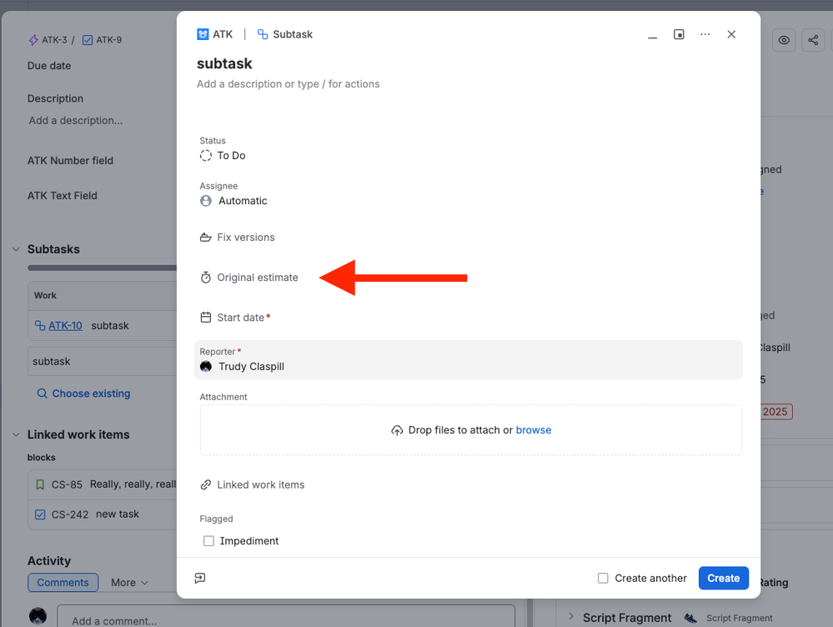This screenshot has height=627, width=833.
Task: Go to ATK-9 in breadcrumb
Action: point(109,40)
